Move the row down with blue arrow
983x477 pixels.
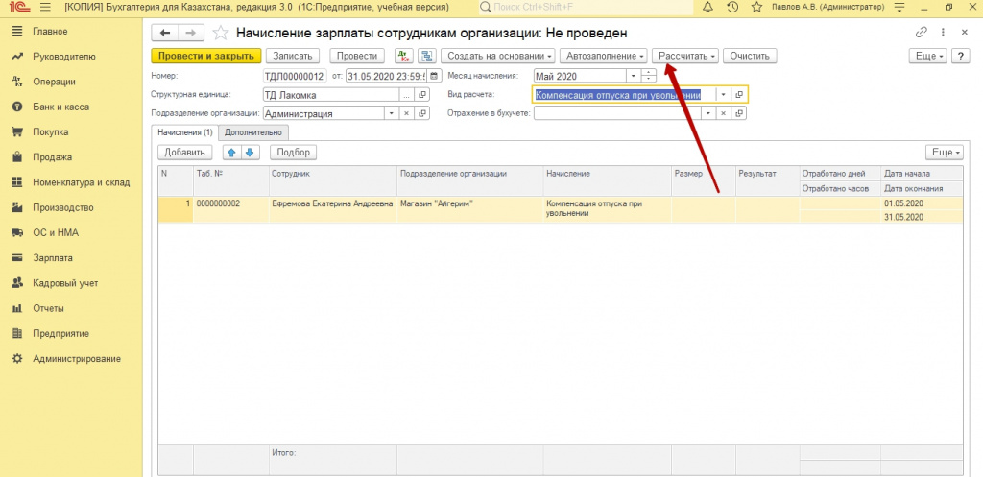click(250, 152)
